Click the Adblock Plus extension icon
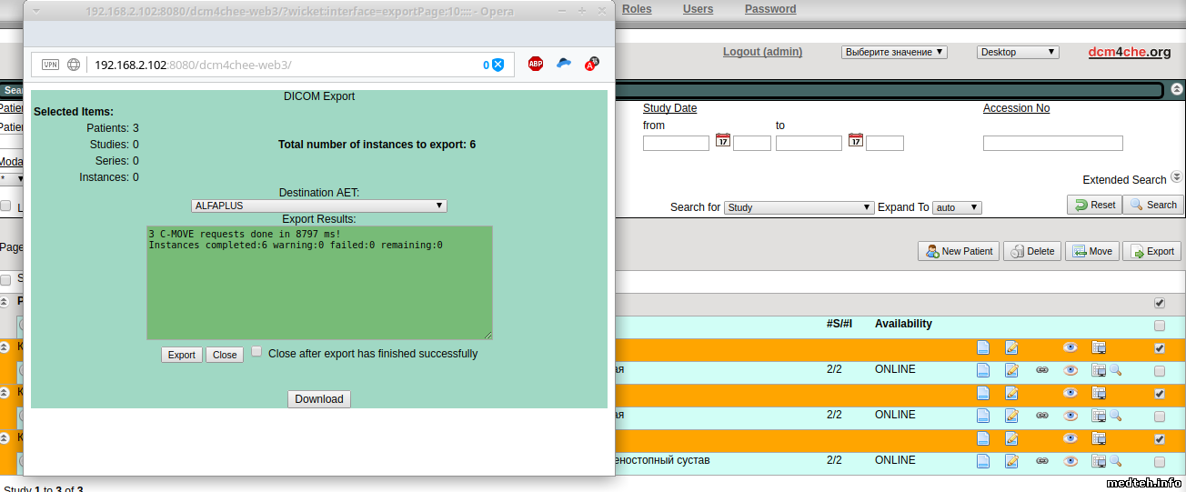This screenshot has height=492, width=1186. click(x=536, y=64)
